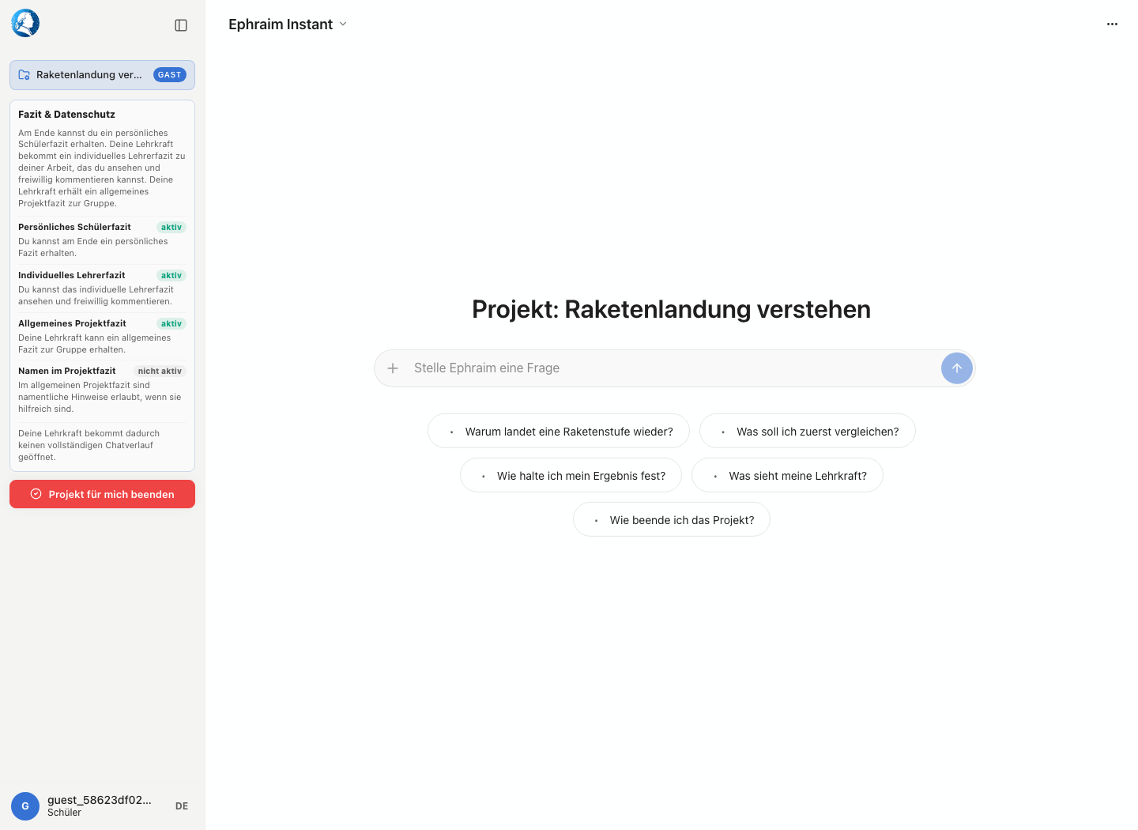This screenshot has width=1138, height=830.
Task: Click the Schüler role label
Action: pyautogui.click(x=64, y=813)
